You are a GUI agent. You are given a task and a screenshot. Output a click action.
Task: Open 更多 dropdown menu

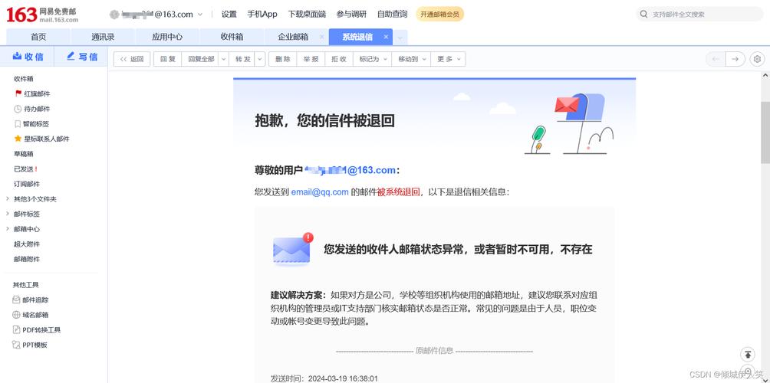449,59
